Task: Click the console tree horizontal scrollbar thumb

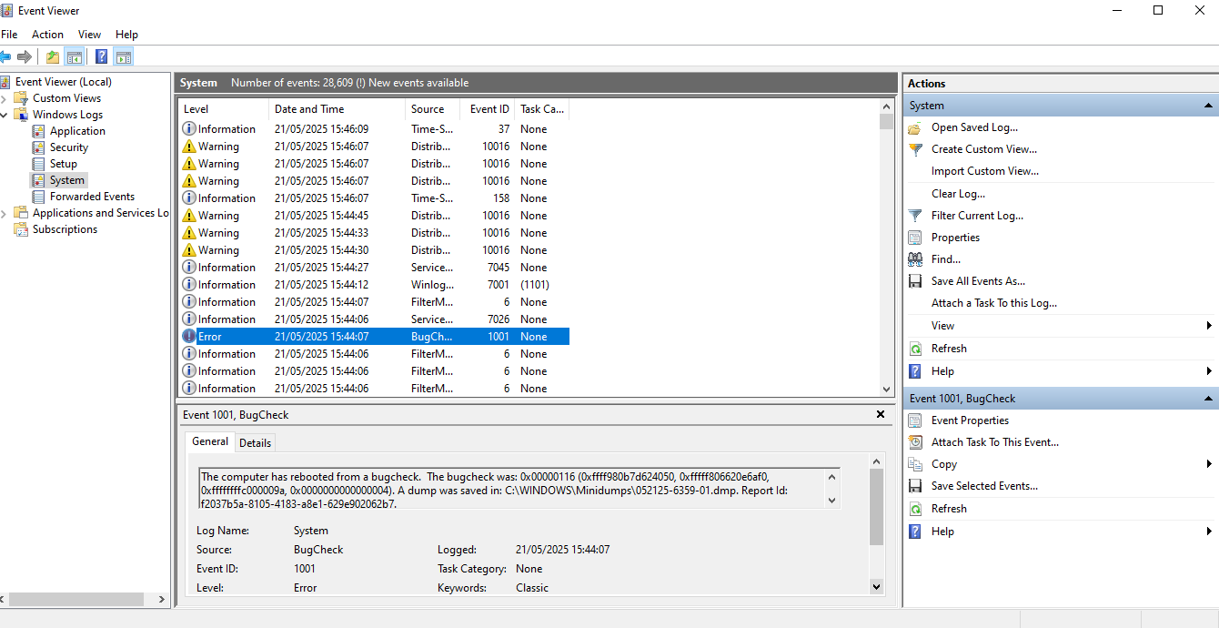Action: [x=76, y=600]
